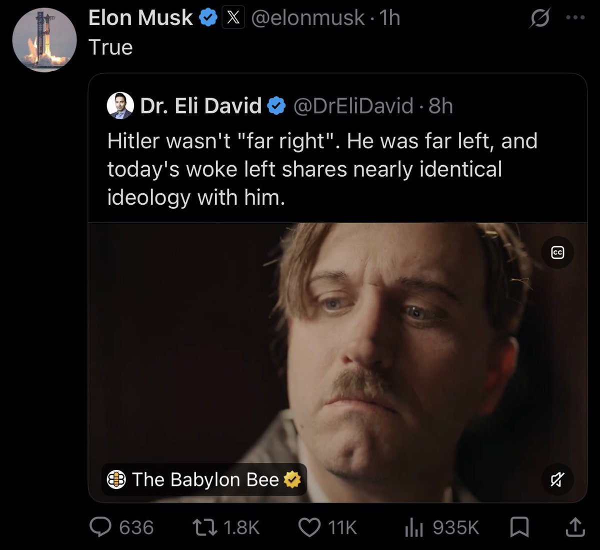Open the @elonmusk handle link
Image resolution: width=600 pixels, height=550 pixels.
307,18
